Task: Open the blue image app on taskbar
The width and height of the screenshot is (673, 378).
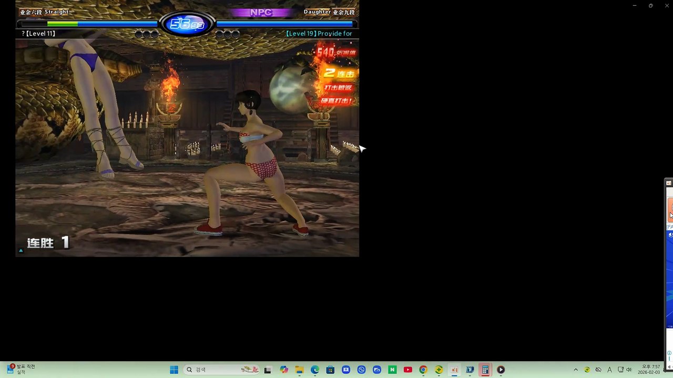Action: (x=377, y=370)
